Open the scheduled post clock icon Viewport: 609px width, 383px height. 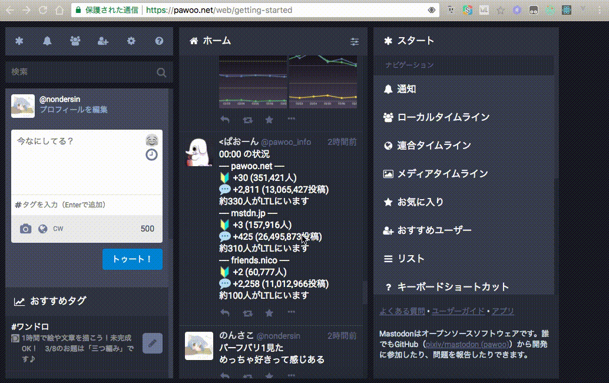(151, 154)
